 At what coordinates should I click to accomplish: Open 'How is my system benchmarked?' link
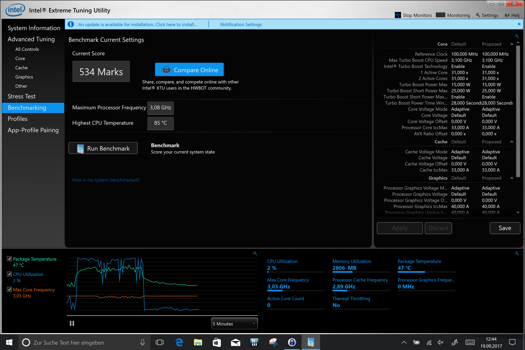(x=106, y=180)
